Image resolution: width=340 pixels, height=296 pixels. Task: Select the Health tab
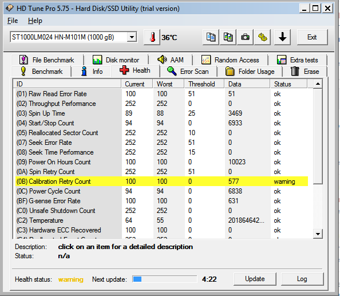[135, 70]
